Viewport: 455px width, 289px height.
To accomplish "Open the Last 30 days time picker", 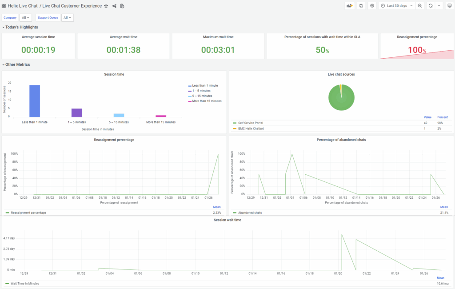I will [x=396, y=6].
